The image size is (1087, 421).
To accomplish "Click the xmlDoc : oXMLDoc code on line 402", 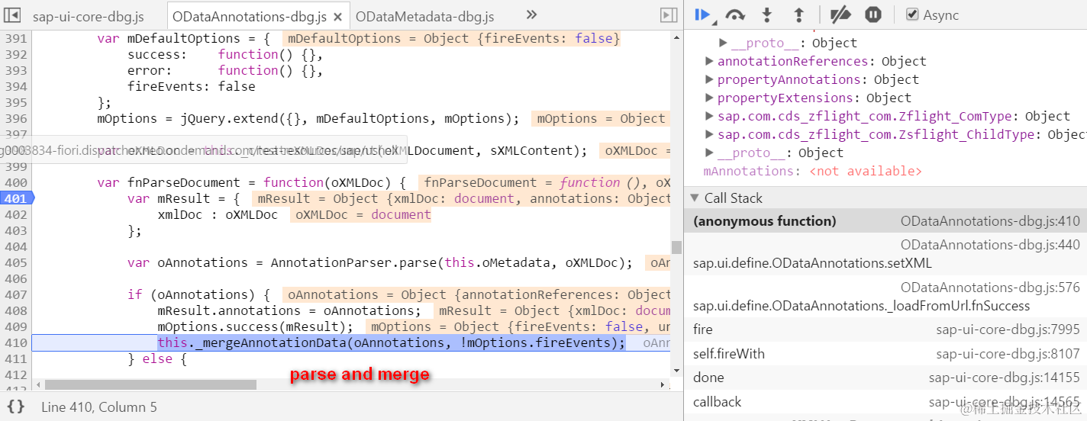I will pyautogui.click(x=218, y=214).
